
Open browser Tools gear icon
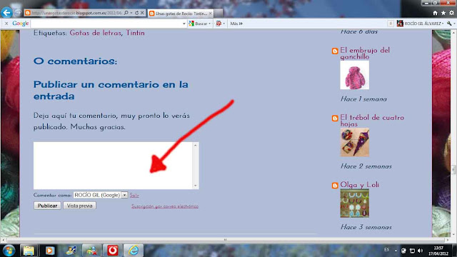pyautogui.click(x=451, y=13)
